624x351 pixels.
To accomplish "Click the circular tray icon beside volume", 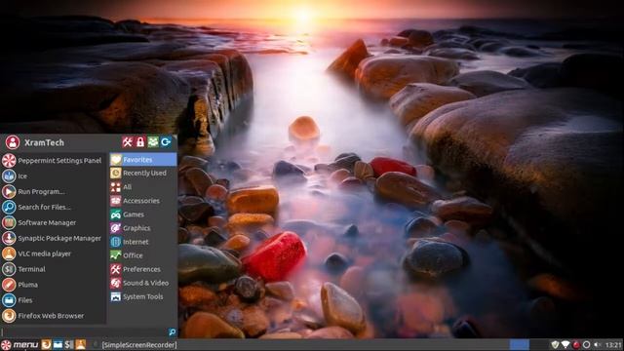I will tap(586, 344).
